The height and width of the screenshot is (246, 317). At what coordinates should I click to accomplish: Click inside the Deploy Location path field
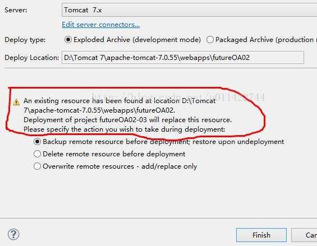point(183,58)
